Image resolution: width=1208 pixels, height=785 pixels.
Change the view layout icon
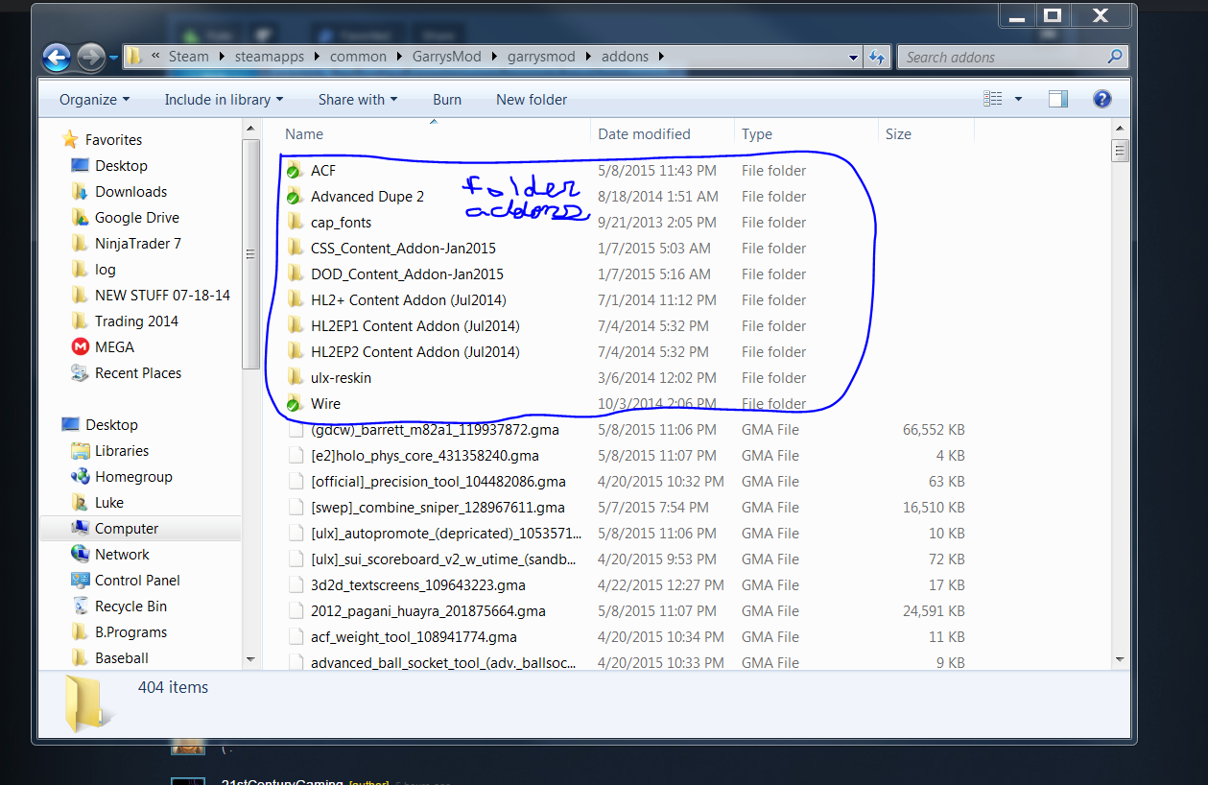(993, 99)
